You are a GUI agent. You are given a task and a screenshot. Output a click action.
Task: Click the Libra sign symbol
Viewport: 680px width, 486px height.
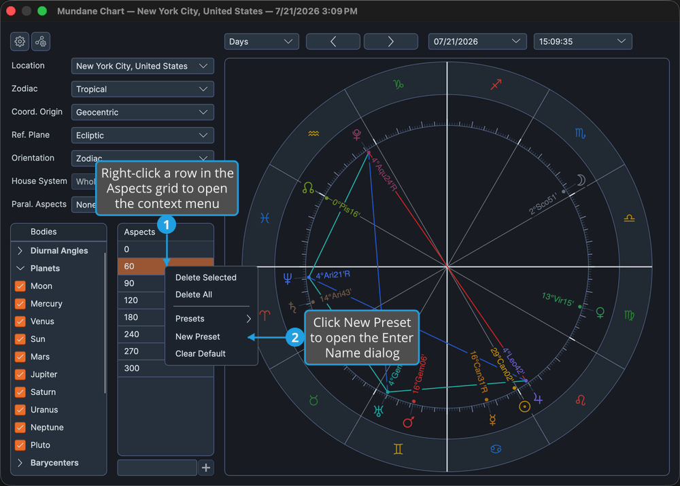point(629,218)
